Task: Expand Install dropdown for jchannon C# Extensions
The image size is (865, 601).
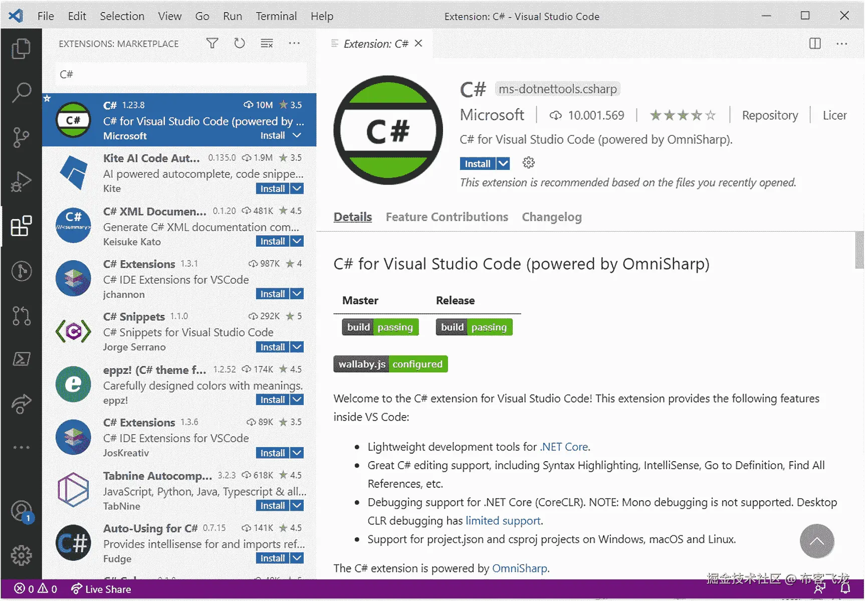Action: click(x=297, y=294)
